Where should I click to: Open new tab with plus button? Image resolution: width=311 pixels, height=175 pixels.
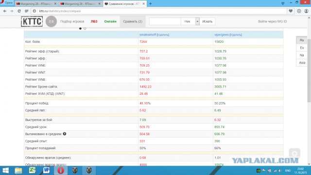(150, 3)
